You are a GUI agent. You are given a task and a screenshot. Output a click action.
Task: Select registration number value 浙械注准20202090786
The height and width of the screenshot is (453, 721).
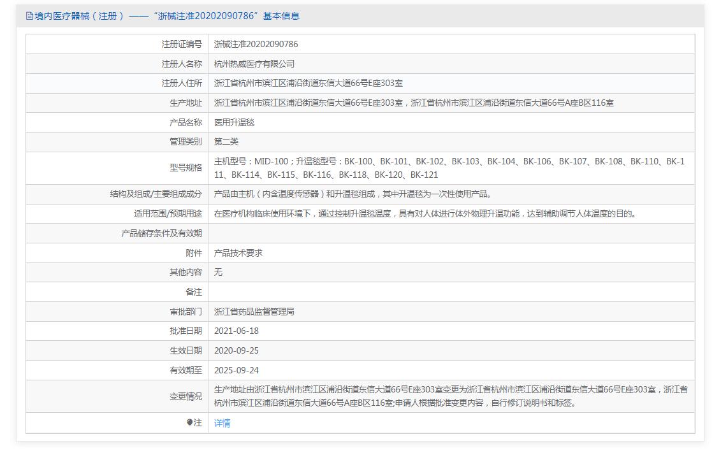click(x=256, y=44)
